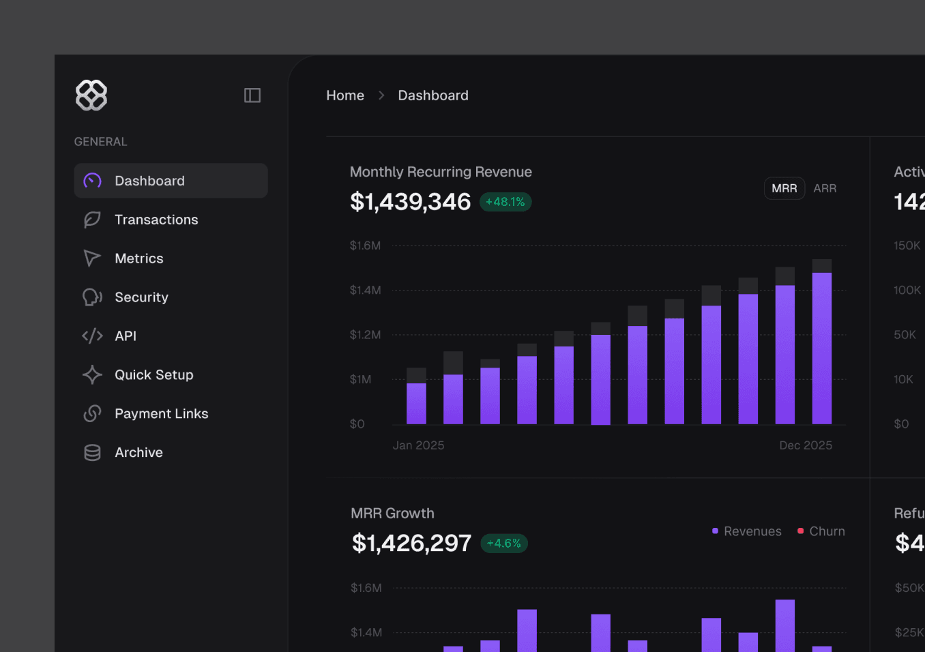
Task: Click the Quick Setup sparkle icon
Action: [x=92, y=375]
